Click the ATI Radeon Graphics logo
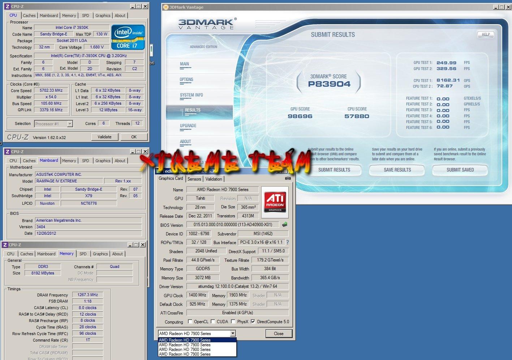Screen dimensions: 512x360 click(x=275, y=201)
